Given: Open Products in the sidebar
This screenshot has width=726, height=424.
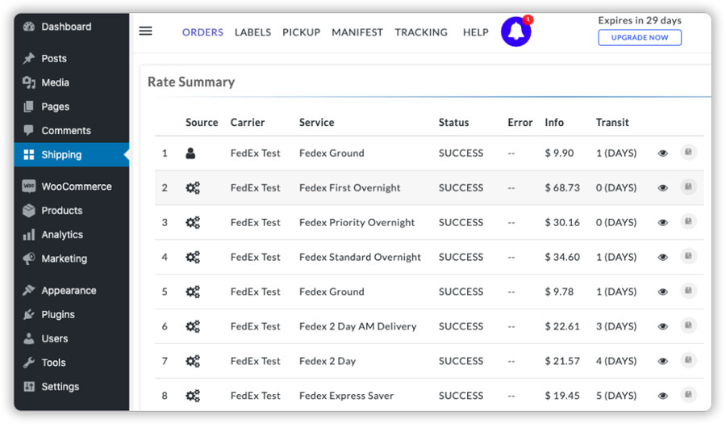Looking at the screenshot, I should pos(71,210).
